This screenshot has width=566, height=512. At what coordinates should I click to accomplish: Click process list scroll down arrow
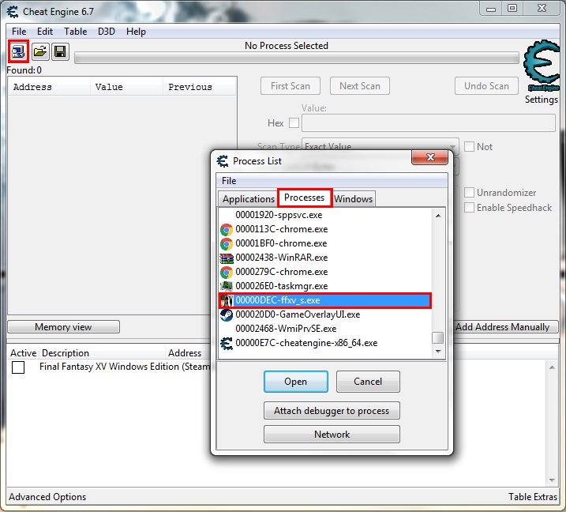438,351
